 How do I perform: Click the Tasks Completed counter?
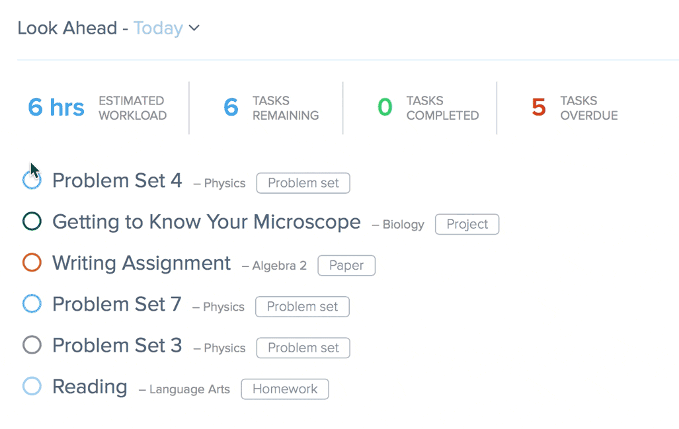point(420,108)
